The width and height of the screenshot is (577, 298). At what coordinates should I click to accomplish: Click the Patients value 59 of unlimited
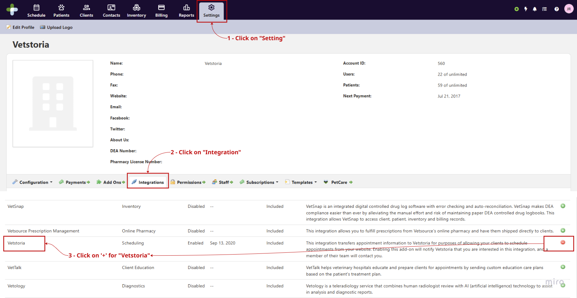coord(452,85)
